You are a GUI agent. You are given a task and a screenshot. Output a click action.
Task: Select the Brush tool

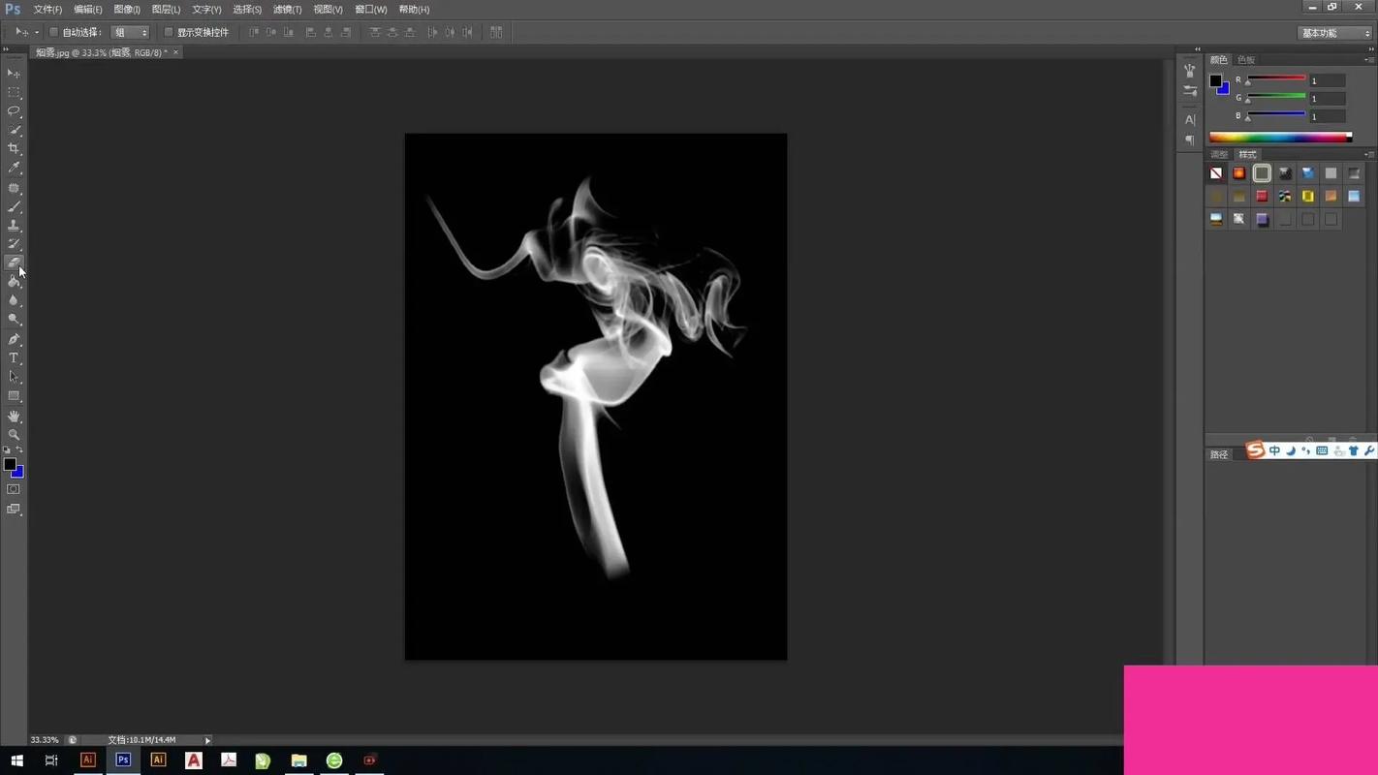point(14,206)
